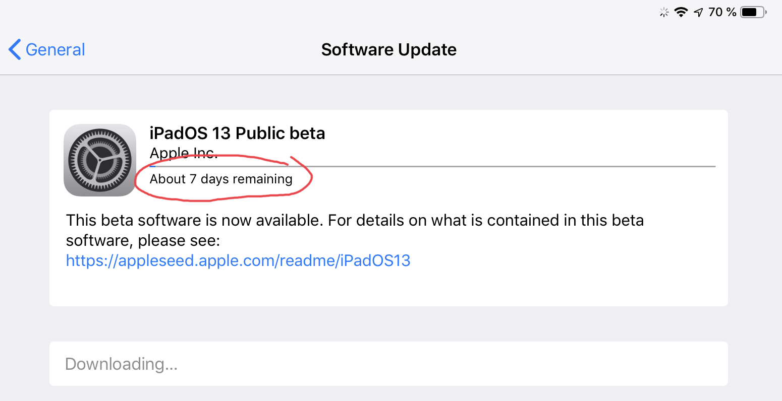Viewport: 782px width, 401px height.
Task: Tap the 'software, please see:' text line
Action: pos(143,240)
